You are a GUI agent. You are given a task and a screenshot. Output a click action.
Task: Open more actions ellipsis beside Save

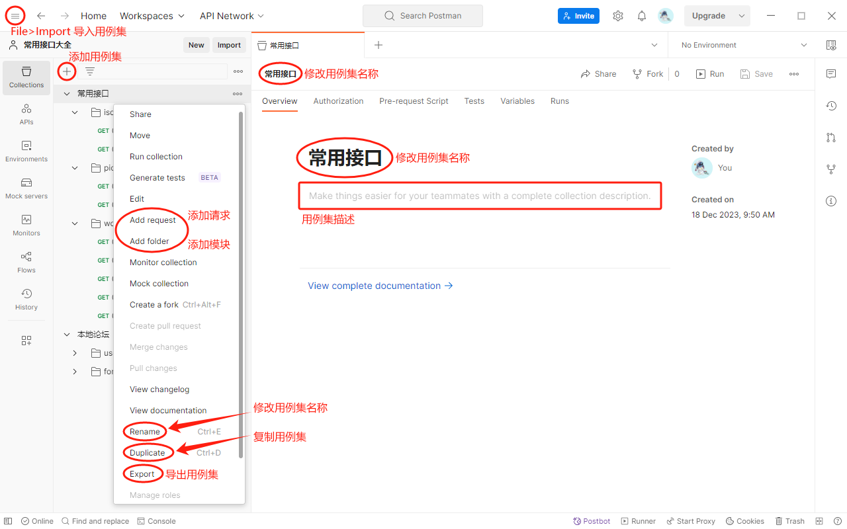[x=794, y=74]
